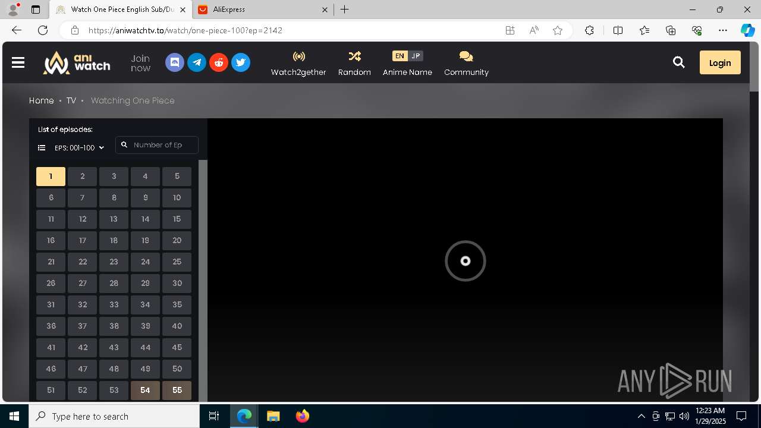Click the site search magnifier icon

678,62
